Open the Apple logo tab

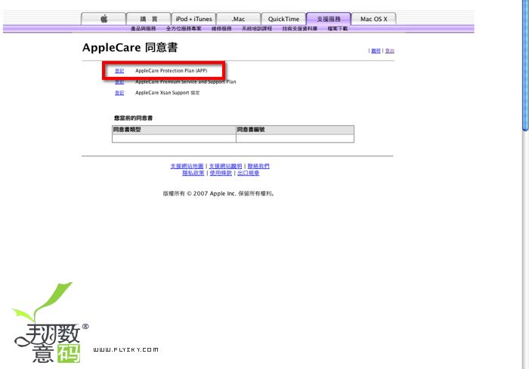coord(104,19)
